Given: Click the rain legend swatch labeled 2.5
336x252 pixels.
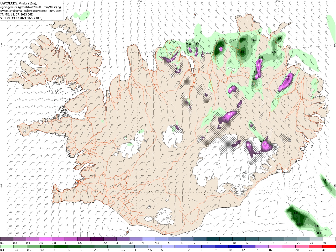Looking at the screenshot, I should (x=101, y=246).
